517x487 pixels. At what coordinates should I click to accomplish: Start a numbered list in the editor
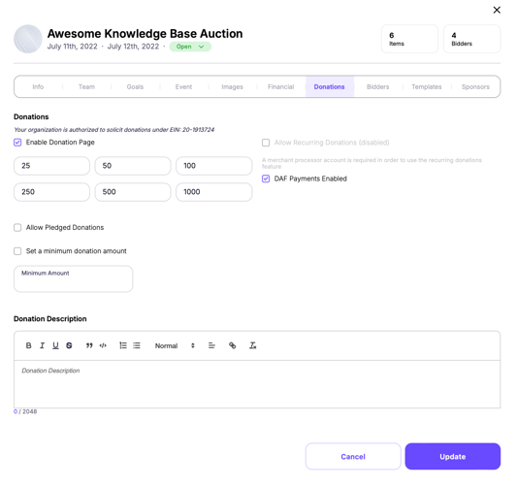coord(123,345)
